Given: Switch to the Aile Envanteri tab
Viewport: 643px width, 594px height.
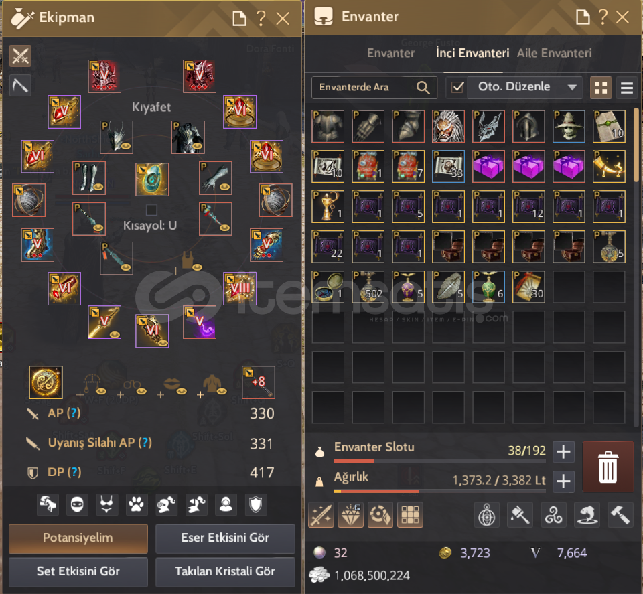Looking at the screenshot, I should click(x=554, y=53).
